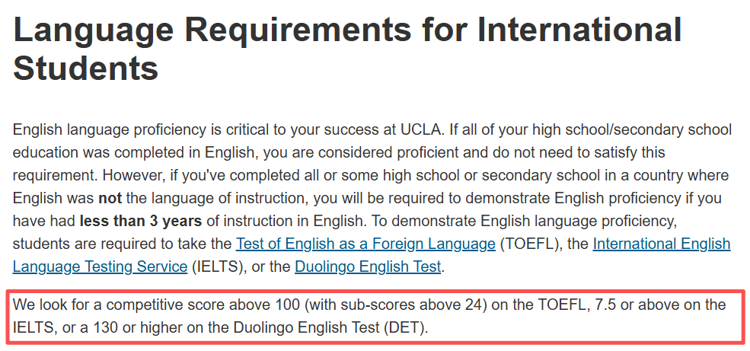Open the Test of English as a Foreign Language link

pos(366,244)
